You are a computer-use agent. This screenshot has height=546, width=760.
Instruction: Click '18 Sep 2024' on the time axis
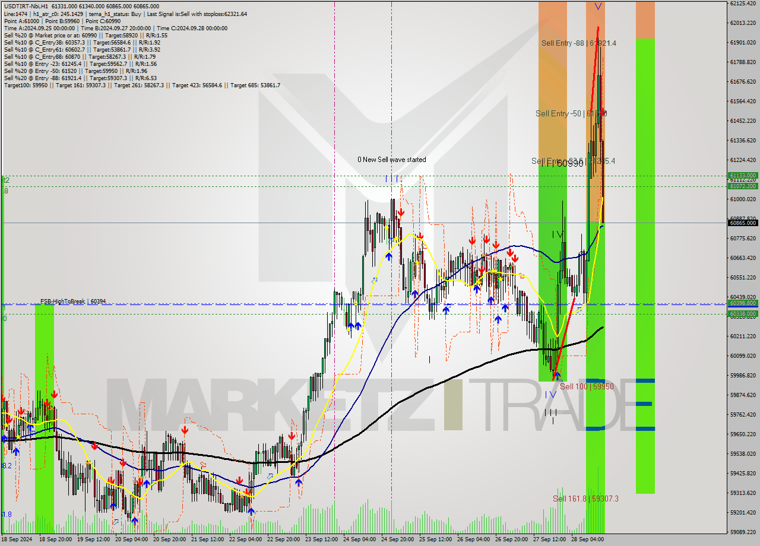click(x=17, y=539)
